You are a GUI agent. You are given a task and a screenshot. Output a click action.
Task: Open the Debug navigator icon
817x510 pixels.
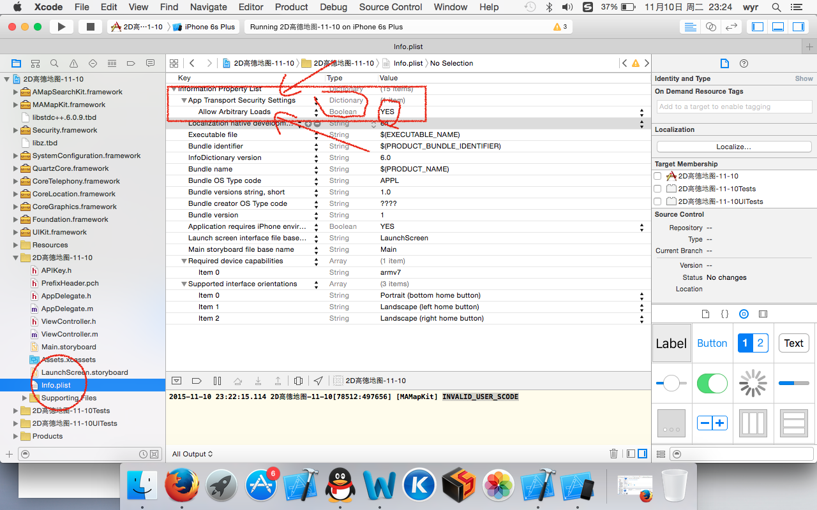point(112,63)
